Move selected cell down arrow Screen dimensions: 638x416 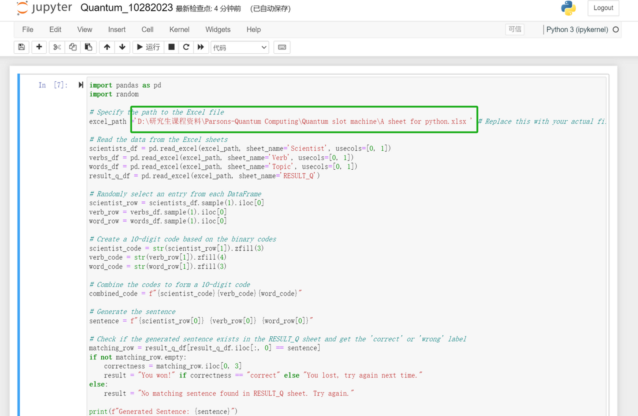click(x=122, y=47)
